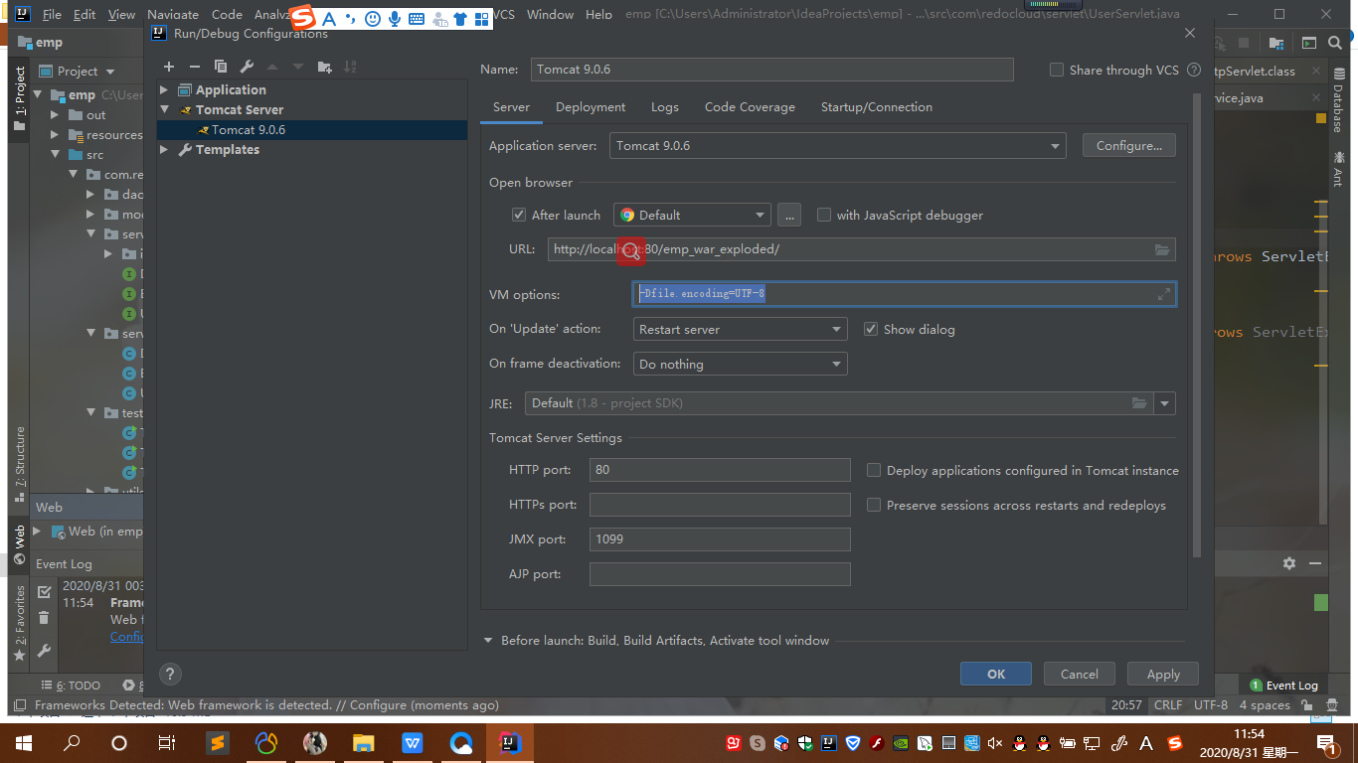
Task: Move configuration down with the down arrow
Action: point(298,67)
